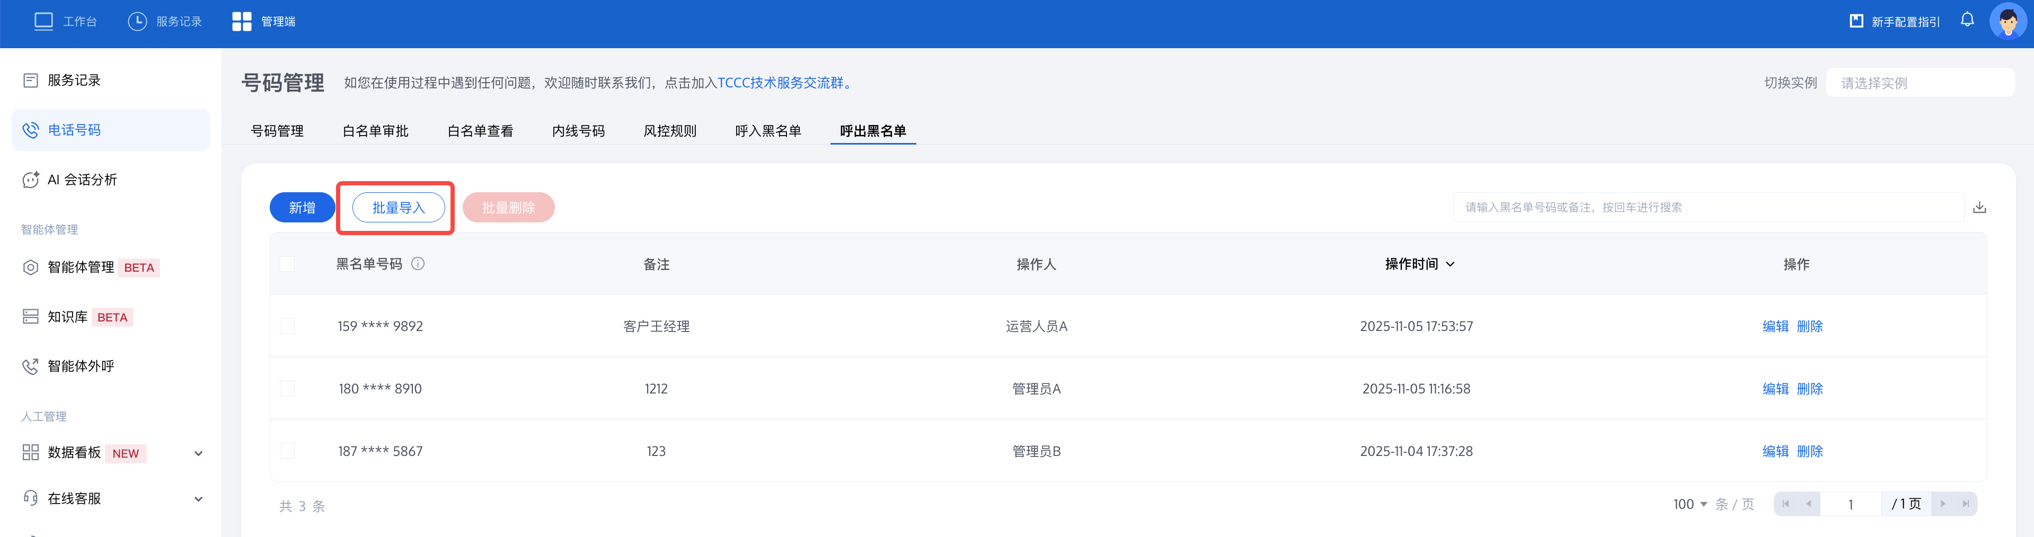Screen dimensions: 2034x537
Task: Sort by 操作时间 column arrow
Action: (x=1451, y=264)
